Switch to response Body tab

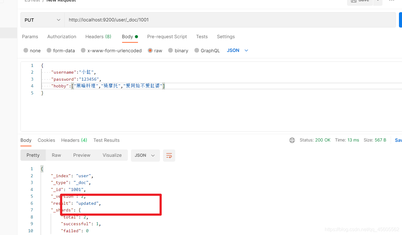point(26,140)
